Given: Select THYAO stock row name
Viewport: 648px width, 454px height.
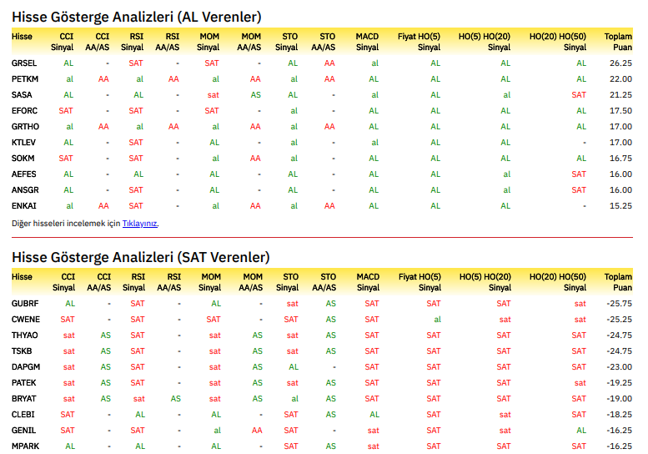Looking at the screenshot, I should pyautogui.click(x=25, y=335).
